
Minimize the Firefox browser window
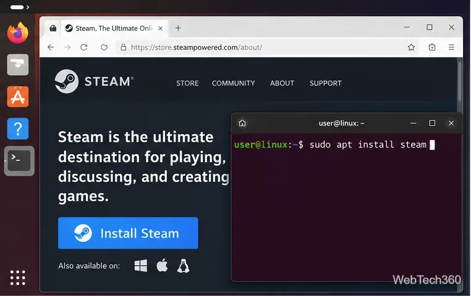(x=407, y=27)
